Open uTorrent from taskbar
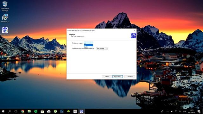Image resolution: width=203 pixels, height=114 pixels. [x=56, y=111]
